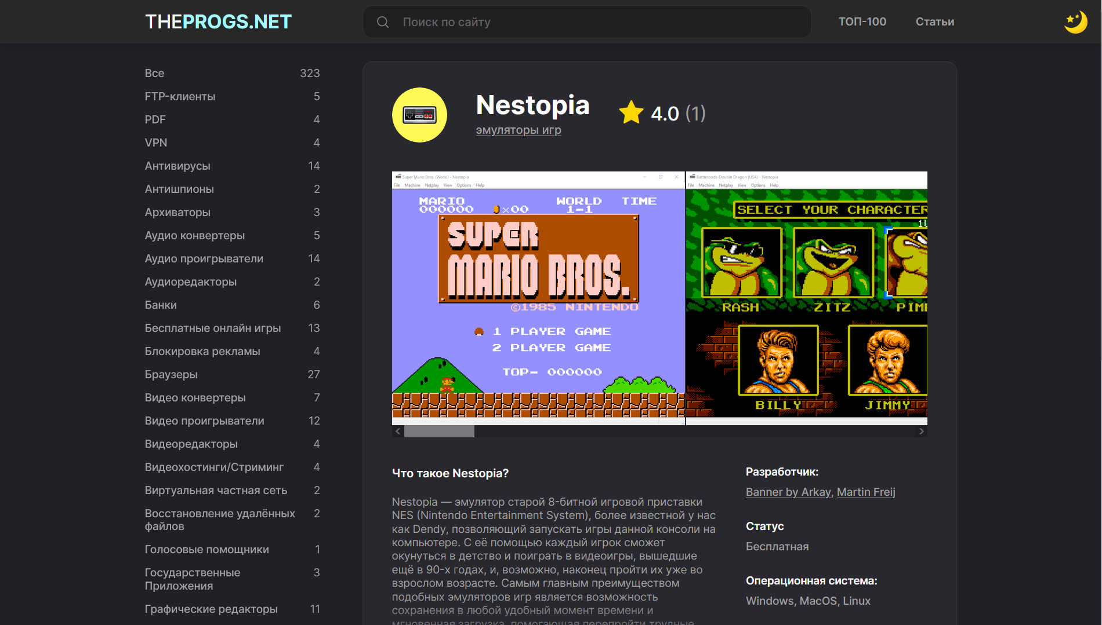Click the gallery horizontal scrollbar thumb
Screen dimensions: 1102x625
point(439,432)
